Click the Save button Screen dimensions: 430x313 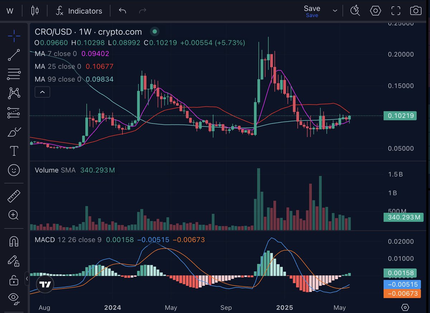(311, 8)
